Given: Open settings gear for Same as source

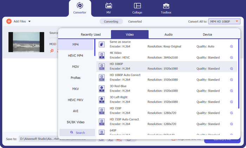Looking at the screenshot, I should click(x=231, y=47).
